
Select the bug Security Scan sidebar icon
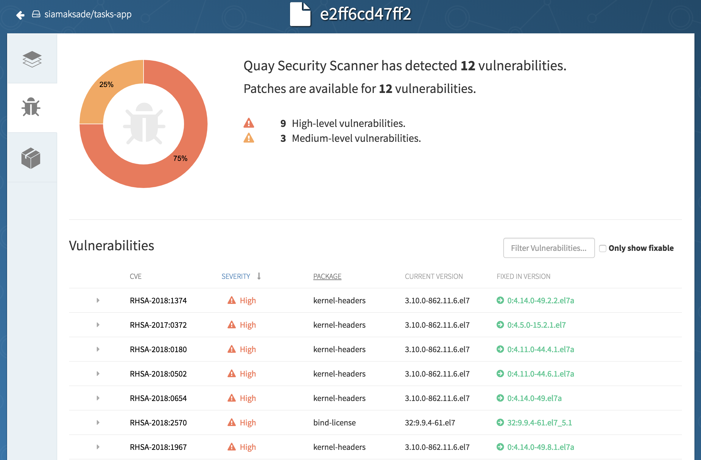click(31, 107)
